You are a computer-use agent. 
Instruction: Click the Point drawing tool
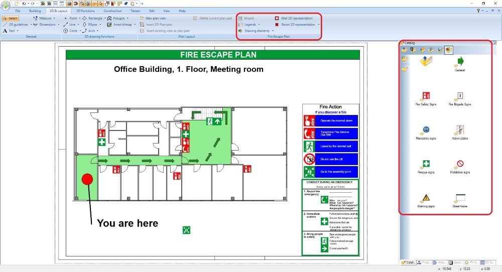point(70,18)
